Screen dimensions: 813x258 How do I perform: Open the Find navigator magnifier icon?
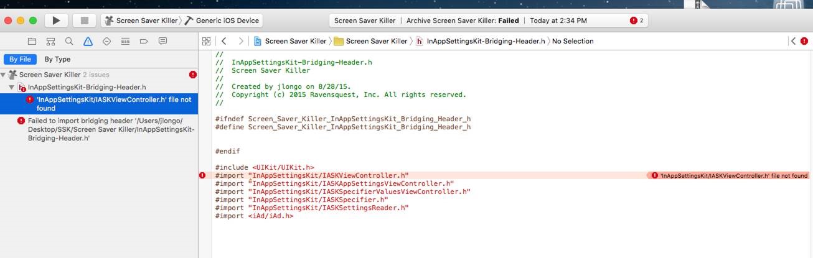click(x=69, y=41)
